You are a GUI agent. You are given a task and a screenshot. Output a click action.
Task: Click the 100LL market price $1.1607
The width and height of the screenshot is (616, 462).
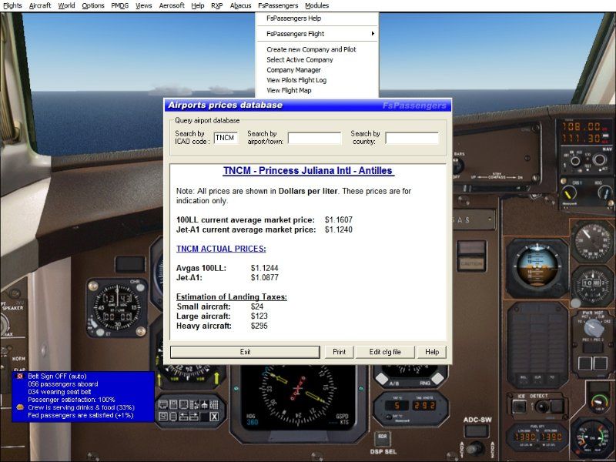(x=339, y=220)
